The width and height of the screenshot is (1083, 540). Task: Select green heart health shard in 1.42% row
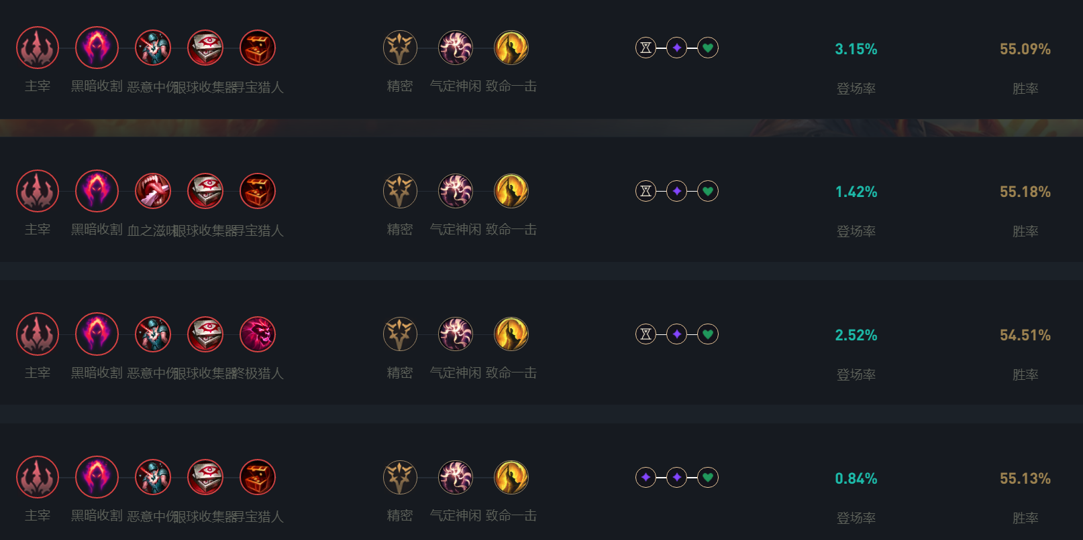708,191
